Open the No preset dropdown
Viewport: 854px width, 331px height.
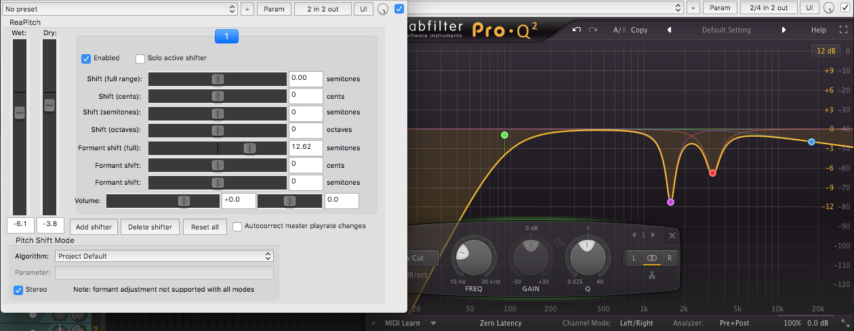pyautogui.click(x=120, y=8)
